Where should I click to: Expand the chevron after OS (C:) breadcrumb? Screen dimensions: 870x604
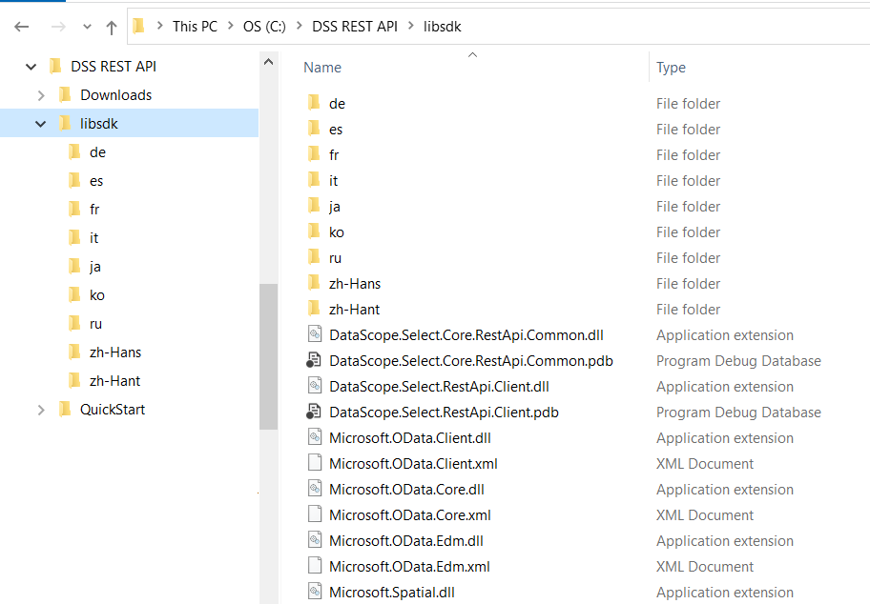[300, 26]
